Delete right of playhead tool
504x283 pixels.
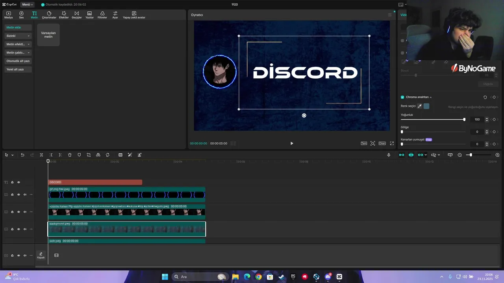point(60,155)
